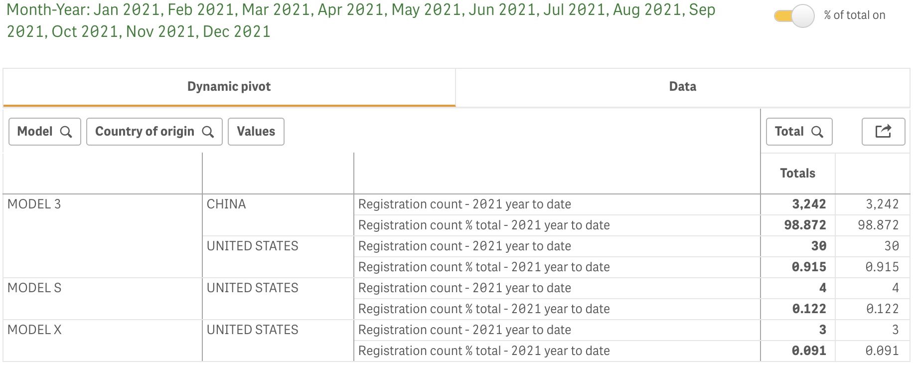The height and width of the screenshot is (365, 913).
Task: Click search icon on Total field
Action: pyautogui.click(x=817, y=132)
